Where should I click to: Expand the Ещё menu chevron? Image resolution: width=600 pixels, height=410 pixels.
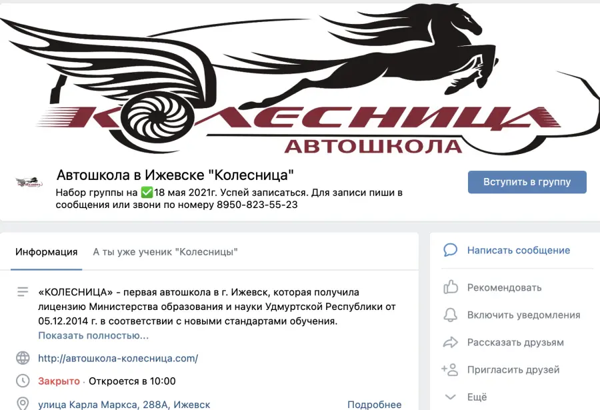point(451,397)
